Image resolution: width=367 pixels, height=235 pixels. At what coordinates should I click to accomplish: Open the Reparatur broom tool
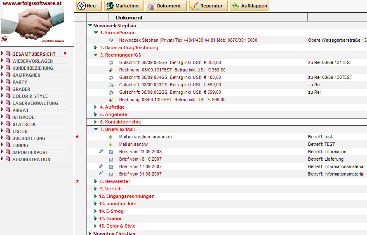(208, 6)
